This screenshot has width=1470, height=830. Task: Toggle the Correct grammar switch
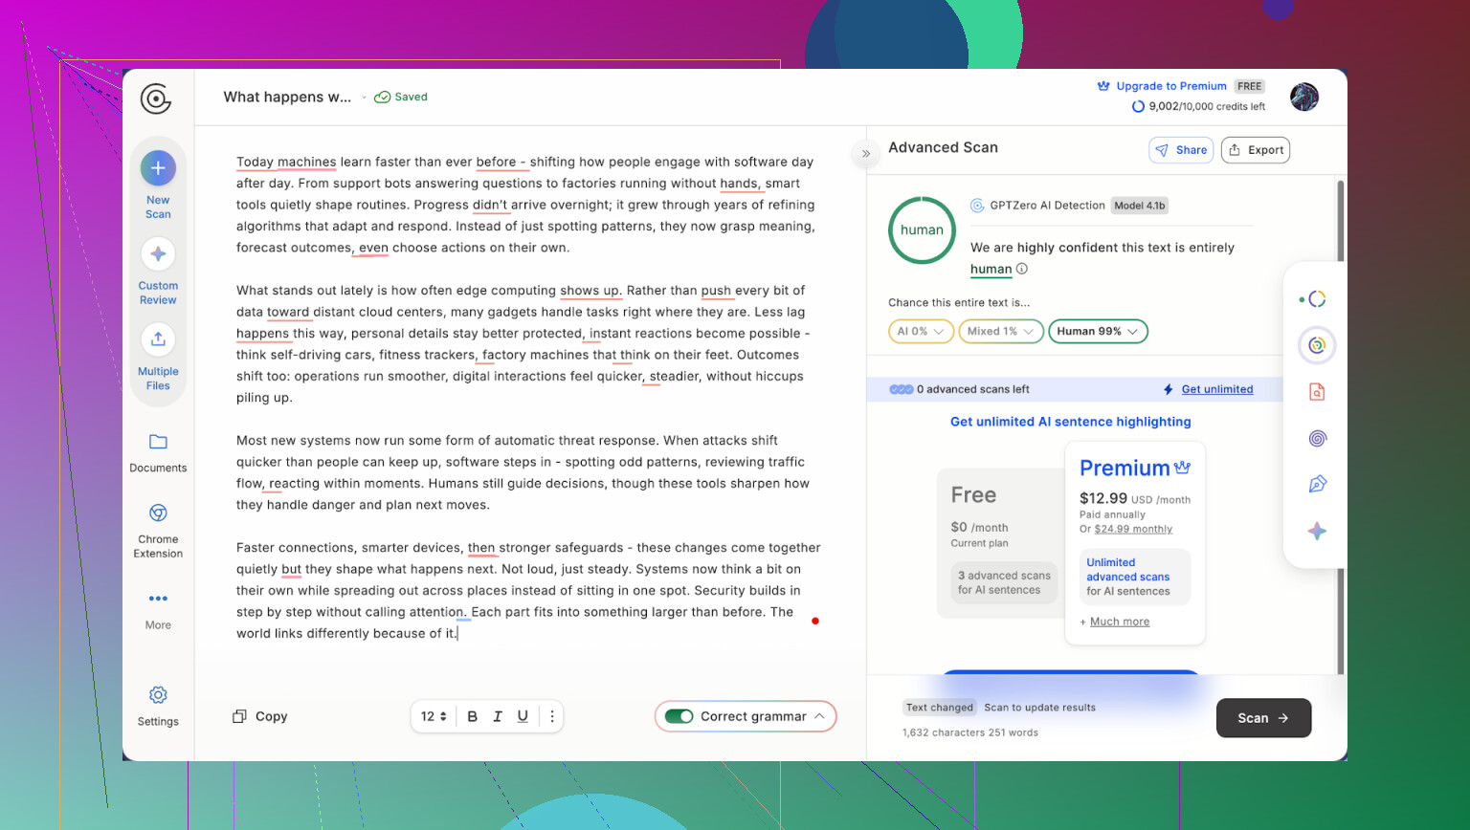(679, 716)
